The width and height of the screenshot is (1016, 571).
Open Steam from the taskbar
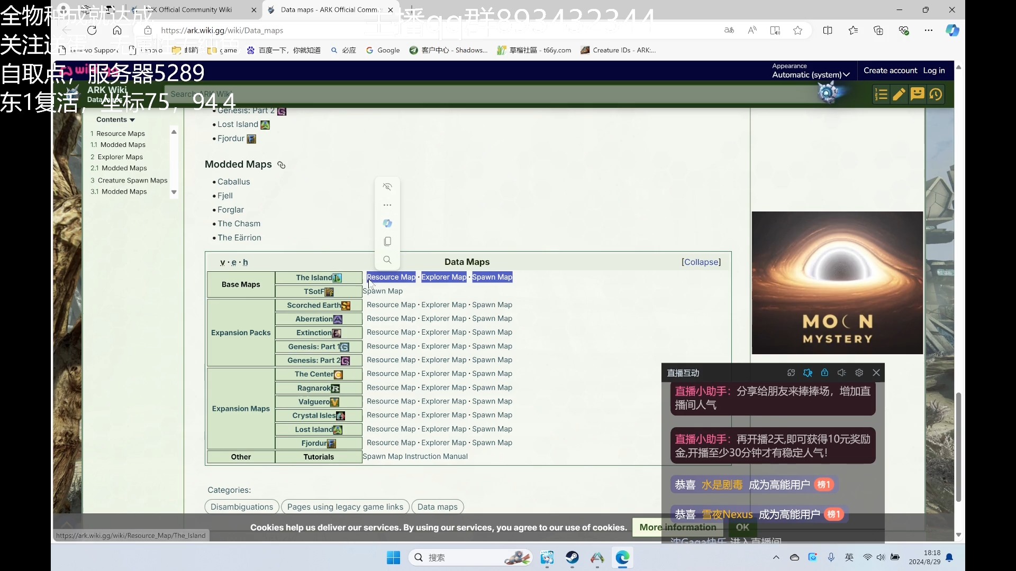pyautogui.click(x=572, y=558)
